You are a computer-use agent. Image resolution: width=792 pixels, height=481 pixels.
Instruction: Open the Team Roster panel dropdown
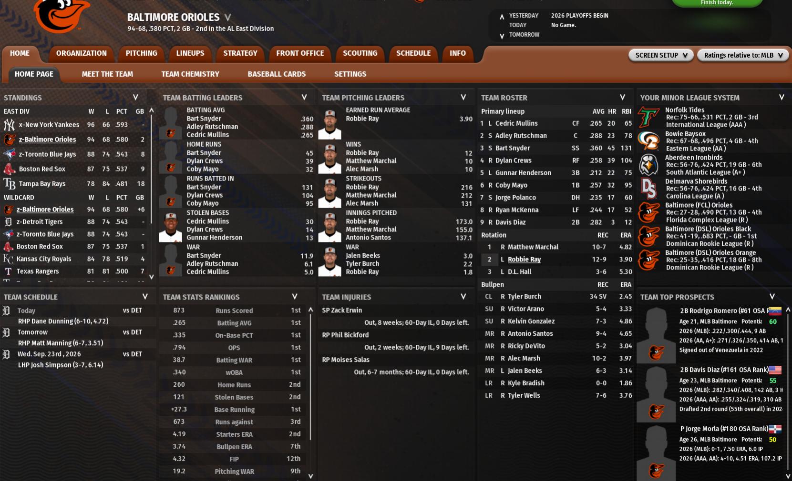coord(623,98)
